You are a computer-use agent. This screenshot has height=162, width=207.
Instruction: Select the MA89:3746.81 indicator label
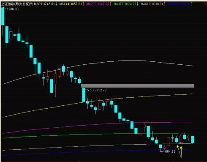tap(44, 4)
